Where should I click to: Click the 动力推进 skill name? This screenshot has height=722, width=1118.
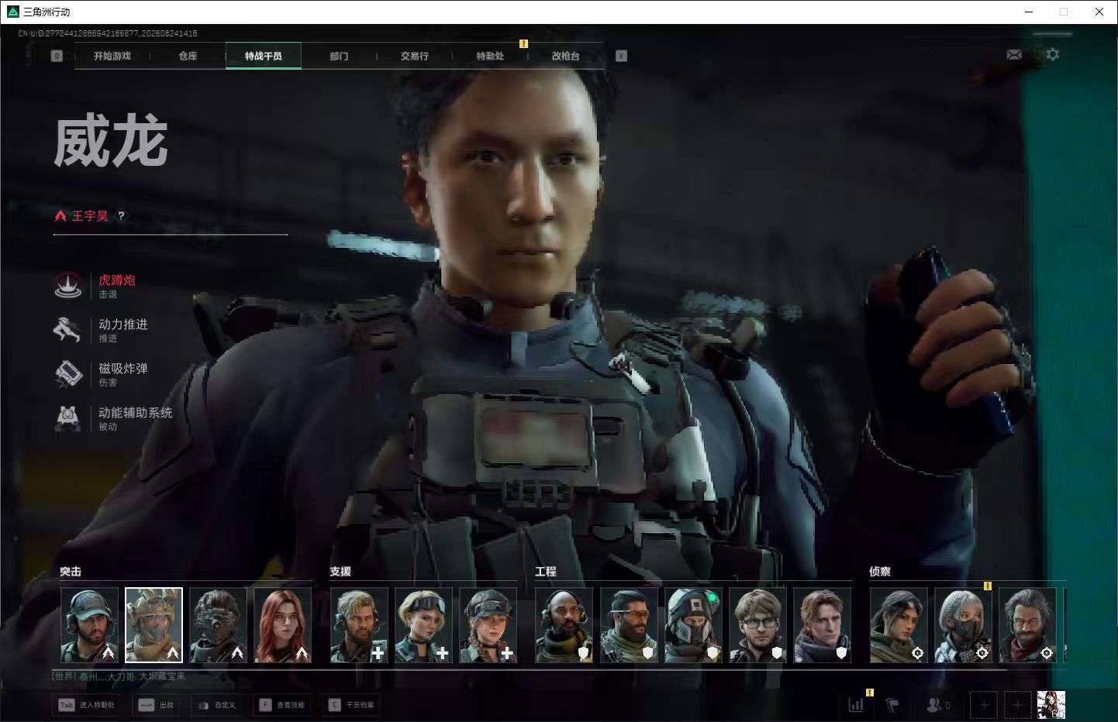click(123, 325)
